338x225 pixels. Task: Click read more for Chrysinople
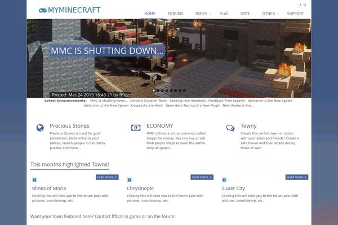[x=202, y=177]
